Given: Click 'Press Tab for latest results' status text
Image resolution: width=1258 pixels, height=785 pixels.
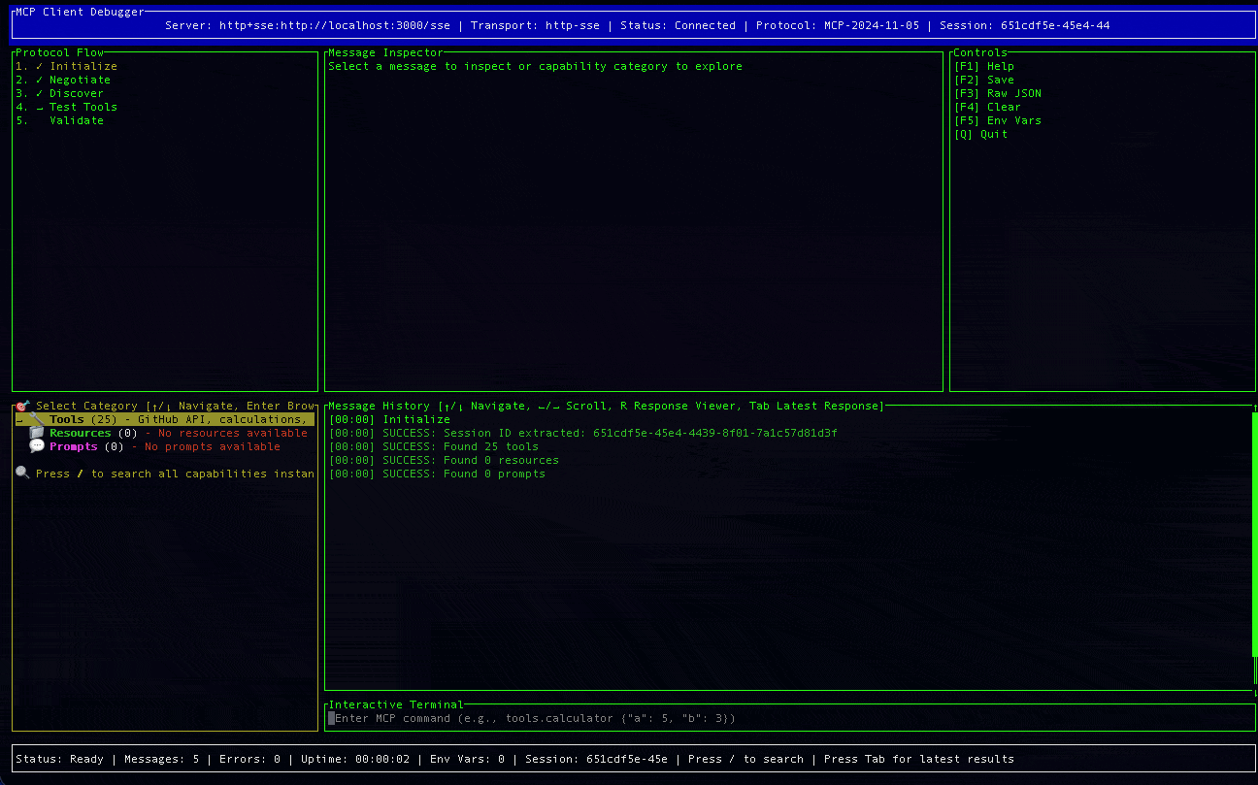Looking at the screenshot, I should click(919, 759).
